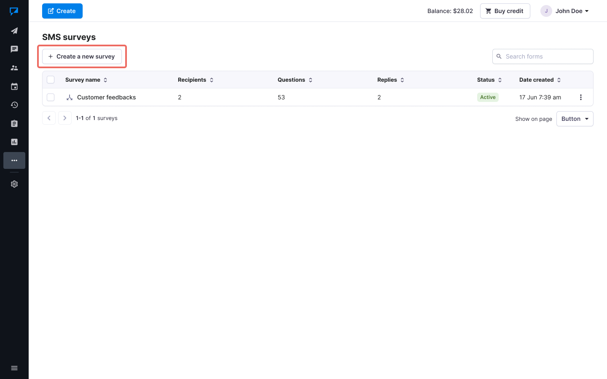Click inside the Search forms field

pyautogui.click(x=543, y=56)
